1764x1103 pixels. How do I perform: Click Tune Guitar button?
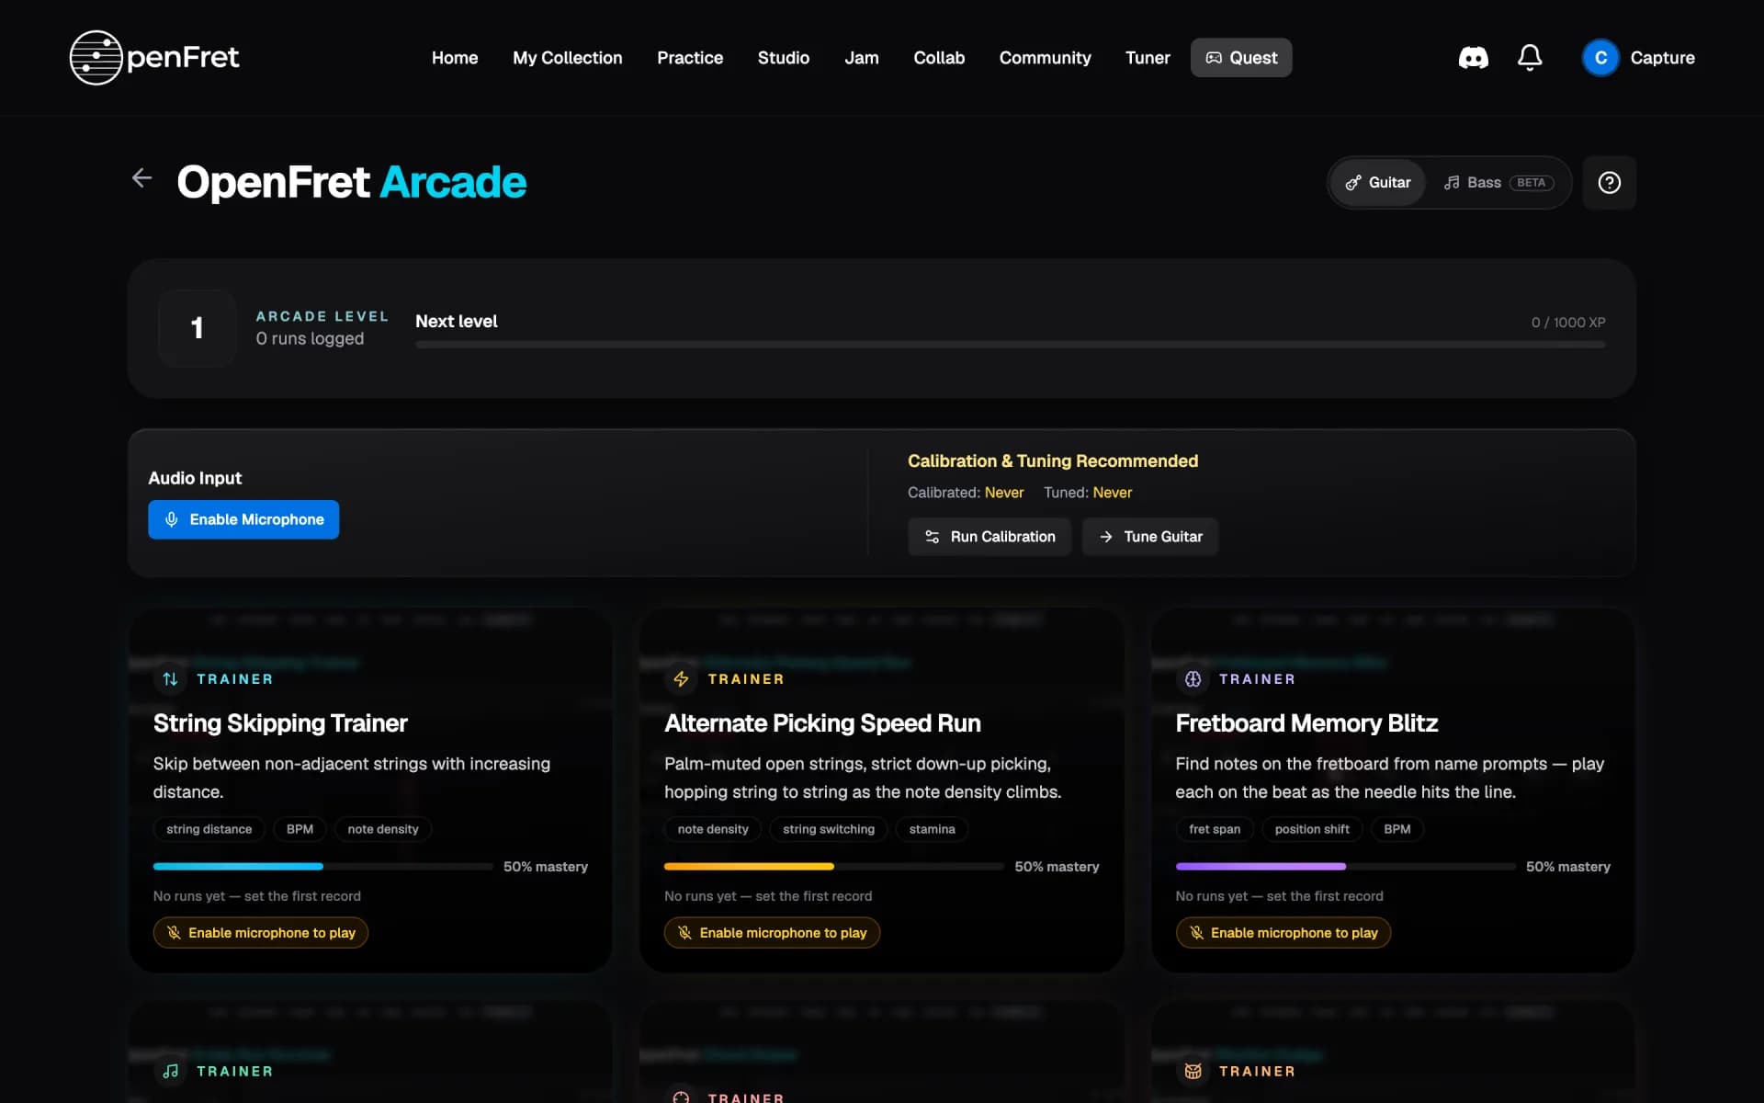pos(1149,537)
